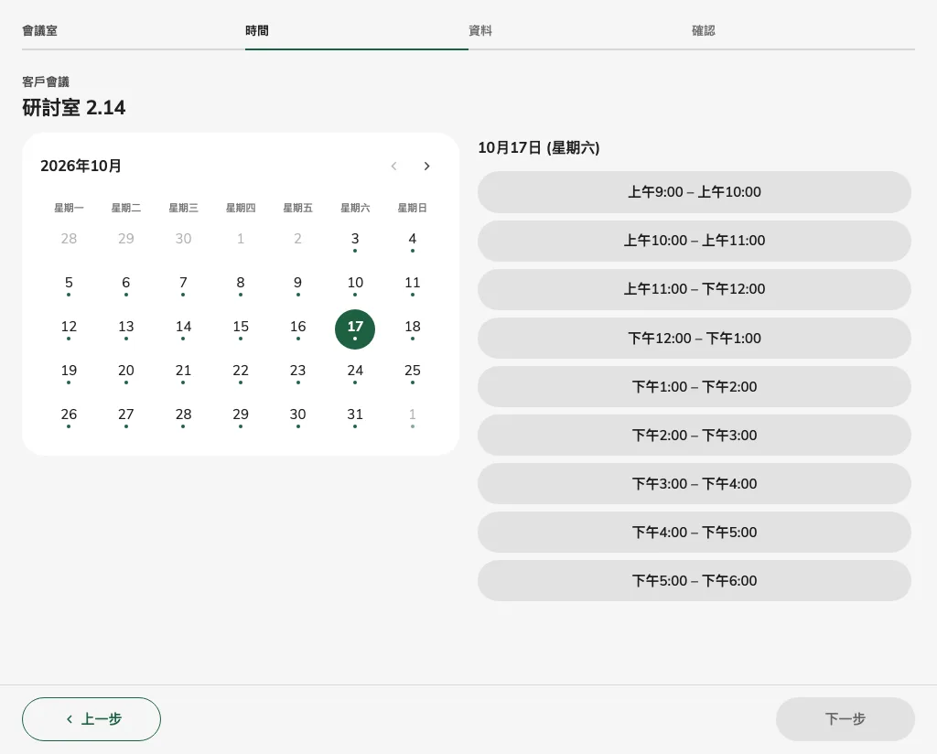
Task: Select October 3 on the calendar
Action: pos(355,241)
